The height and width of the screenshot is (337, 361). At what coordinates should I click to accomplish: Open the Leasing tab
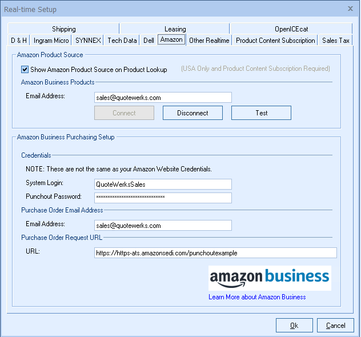tap(175, 29)
